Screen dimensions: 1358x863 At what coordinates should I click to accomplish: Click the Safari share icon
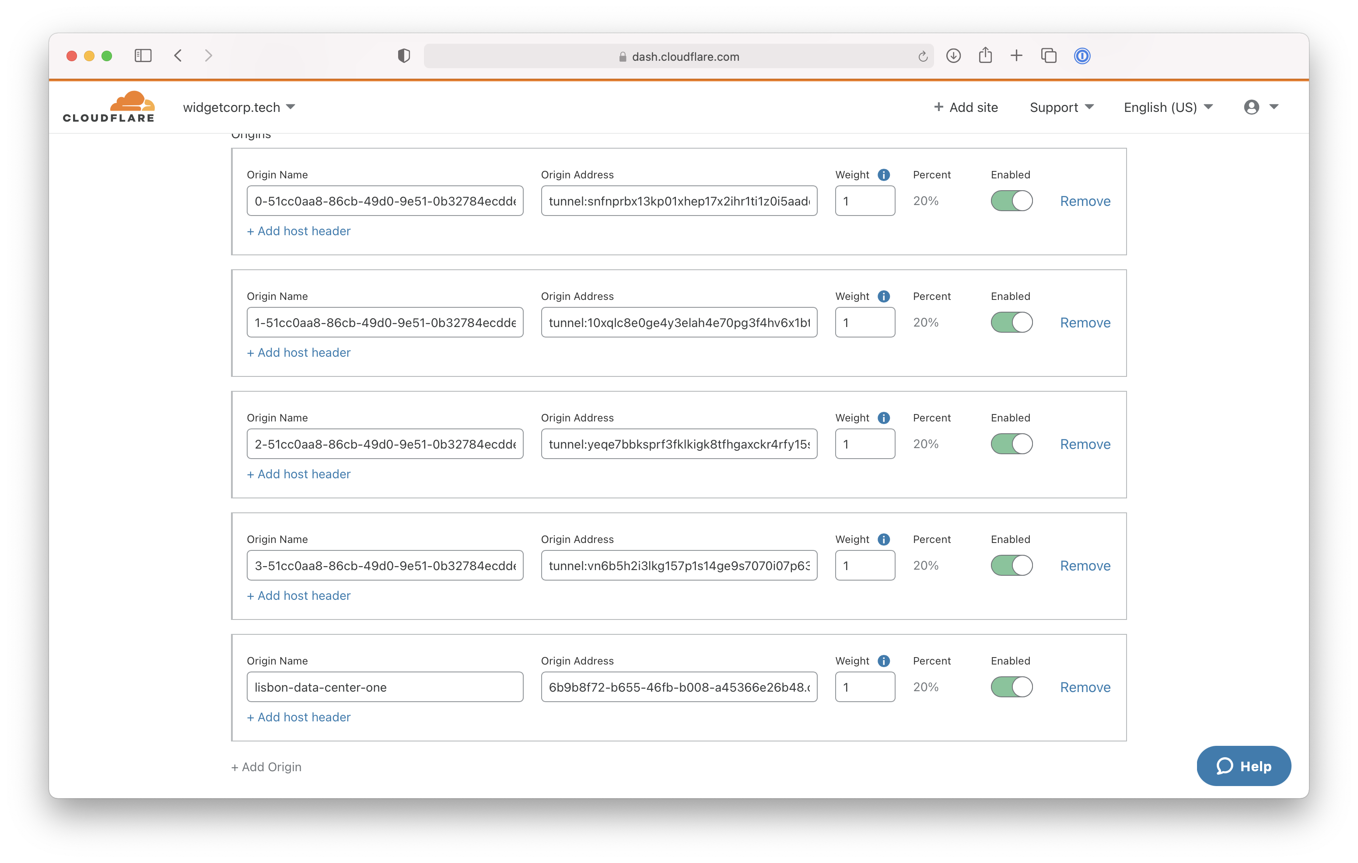point(985,56)
